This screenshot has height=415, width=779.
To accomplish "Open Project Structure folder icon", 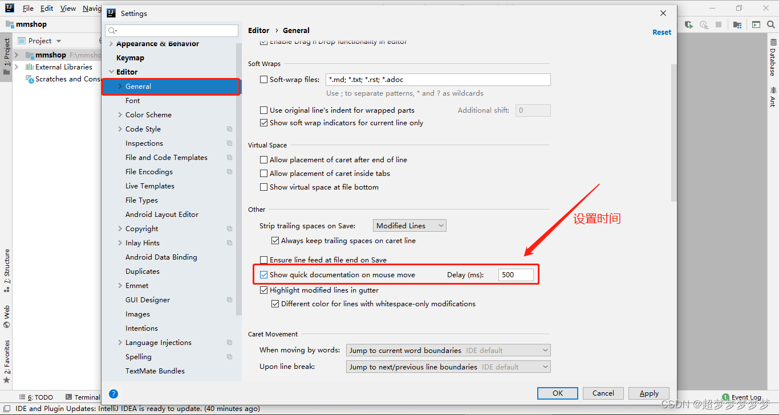I will (x=737, y=24).
